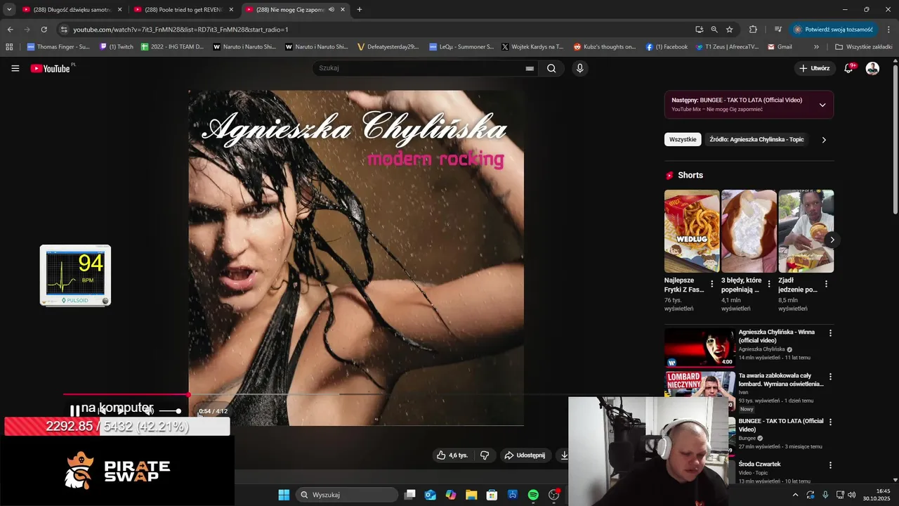The image size is (899, 506).
Task: Click the Windows taskbar Wyszukaj search box
Action: coord(347,495)
